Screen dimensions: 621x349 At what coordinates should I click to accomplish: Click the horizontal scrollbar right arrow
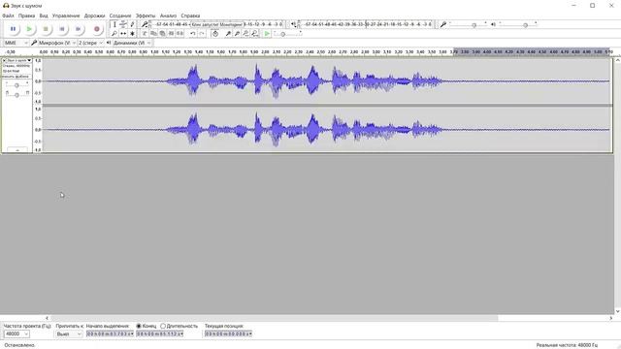pyautogui.click(x=610, y=318)
